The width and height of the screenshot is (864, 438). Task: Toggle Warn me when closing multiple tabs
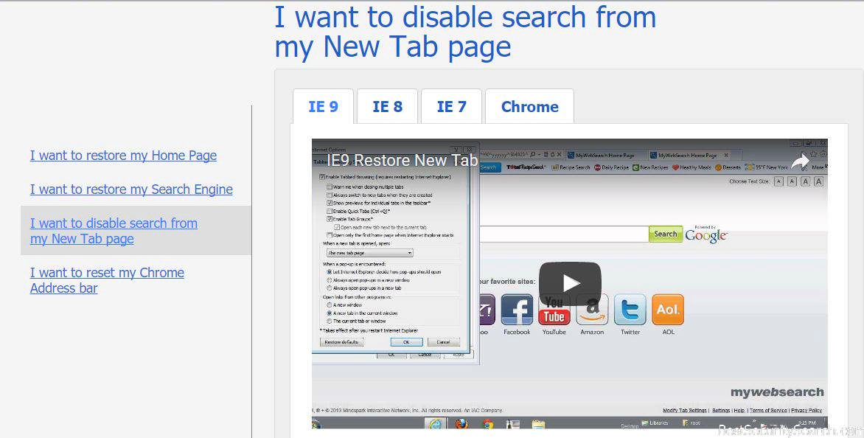(330, 187)
